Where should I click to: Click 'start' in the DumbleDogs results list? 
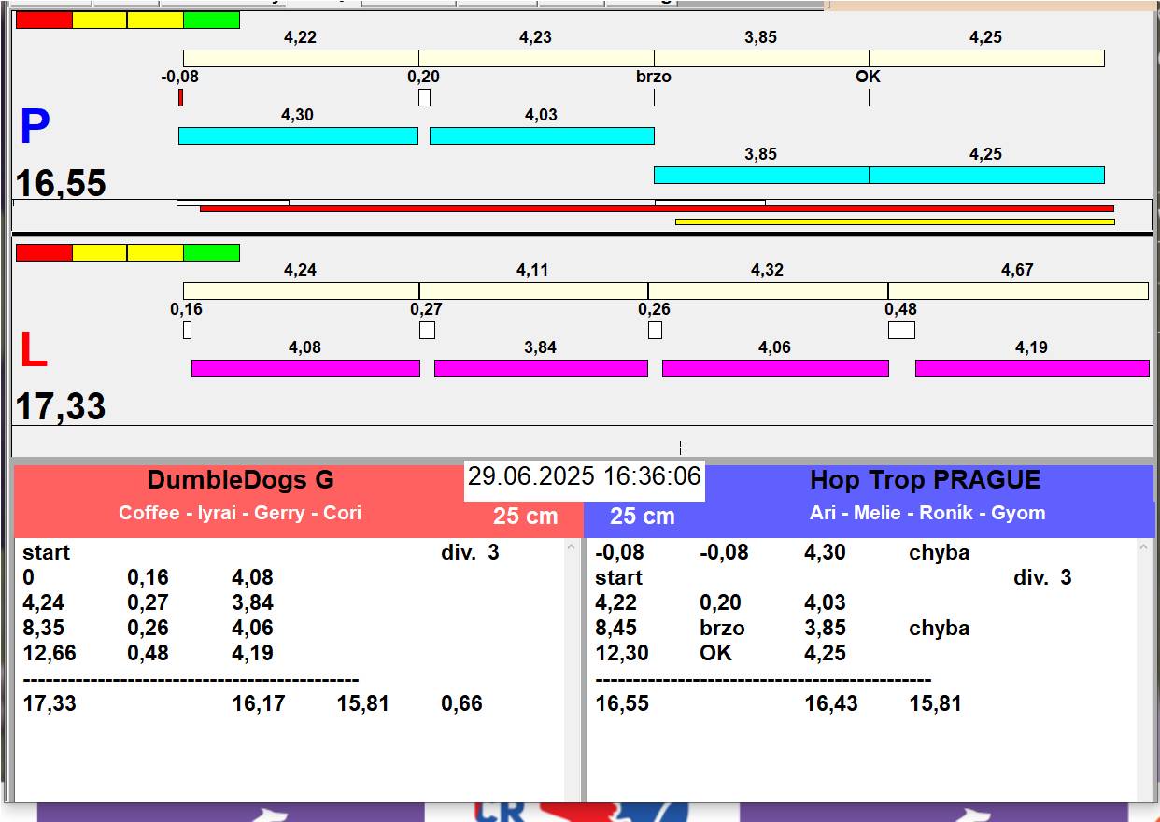click(47, 552)
